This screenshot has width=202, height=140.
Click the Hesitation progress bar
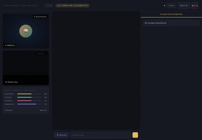point(29,101)
